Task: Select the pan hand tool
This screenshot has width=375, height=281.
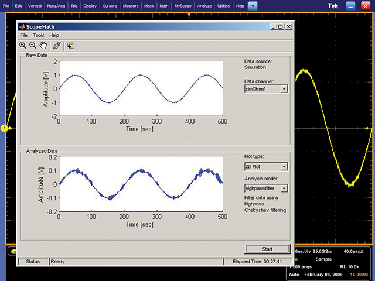Action: coord(43,44)
